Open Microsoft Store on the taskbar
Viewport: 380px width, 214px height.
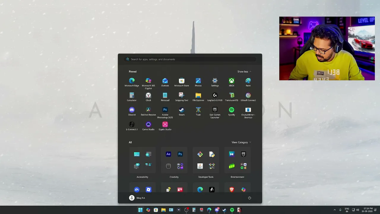click(156, 210)
